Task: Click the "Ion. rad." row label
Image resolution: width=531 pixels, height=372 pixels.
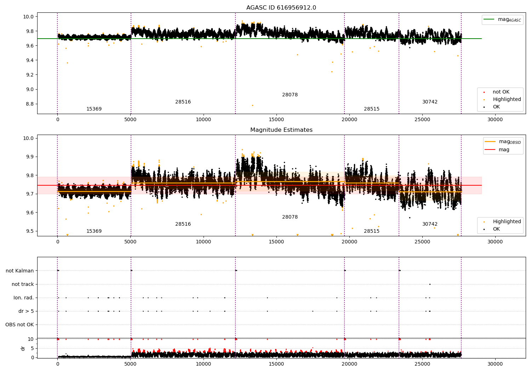Action: point(24,298)
